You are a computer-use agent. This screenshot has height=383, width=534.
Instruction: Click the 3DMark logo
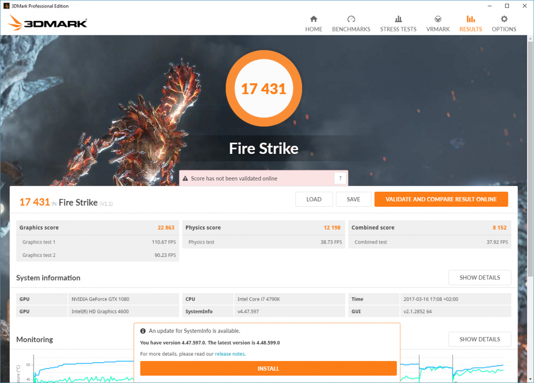coord(48,22)
